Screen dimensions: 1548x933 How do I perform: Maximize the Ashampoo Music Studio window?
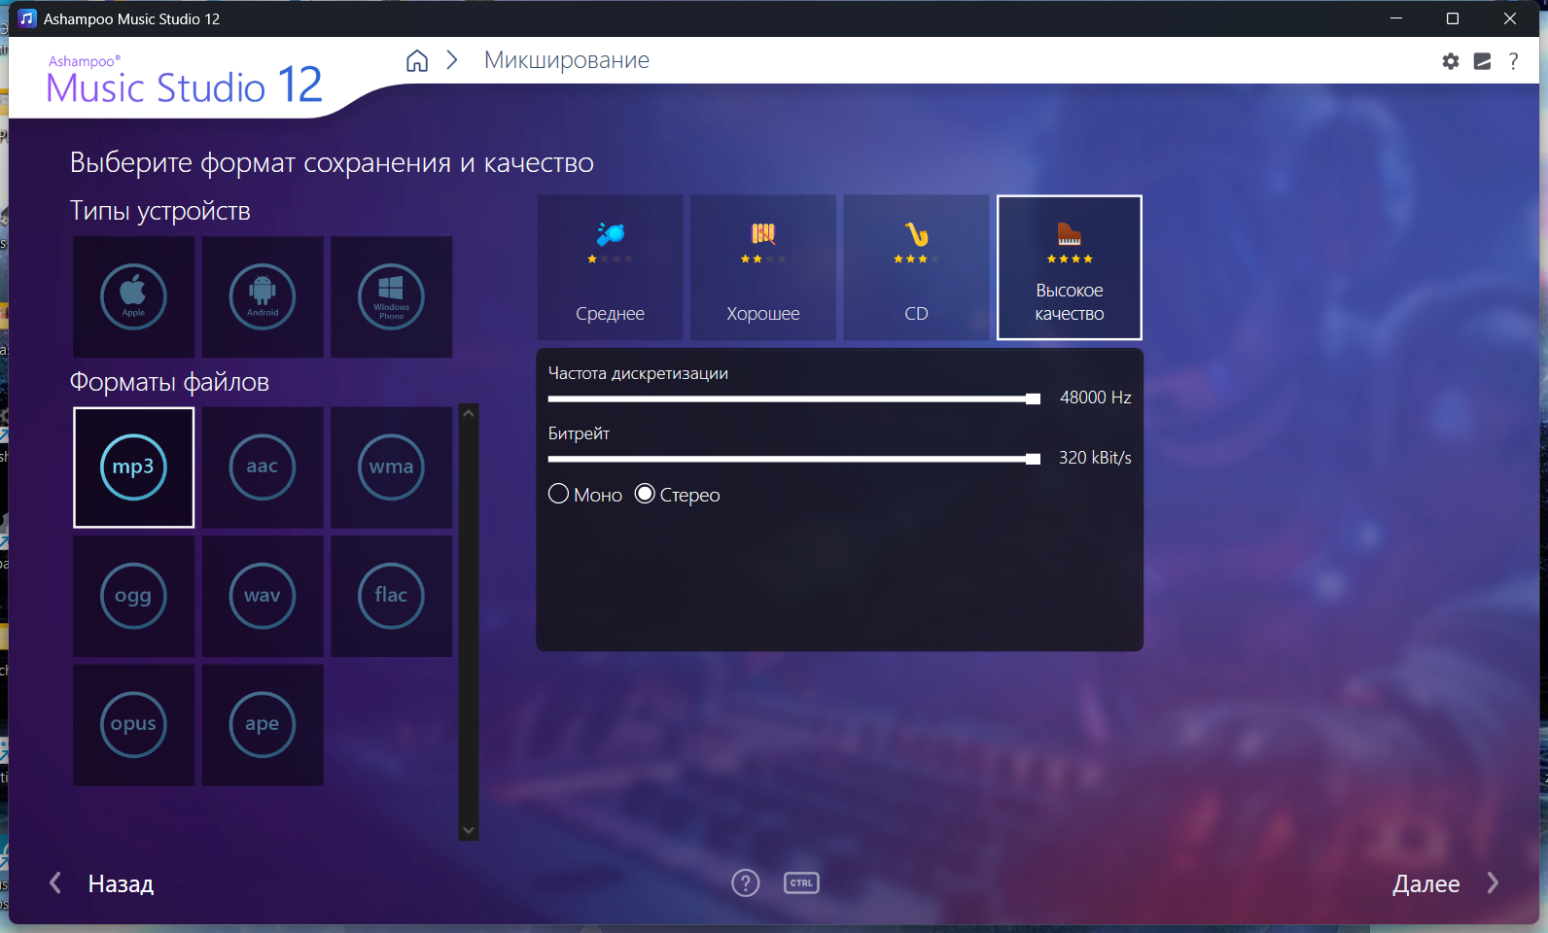coord(1453,18)
